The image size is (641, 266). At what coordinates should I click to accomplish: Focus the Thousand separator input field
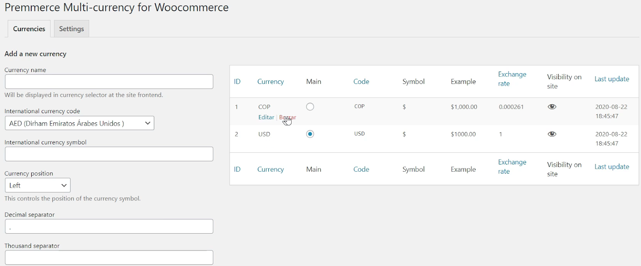tap(109, 258)
